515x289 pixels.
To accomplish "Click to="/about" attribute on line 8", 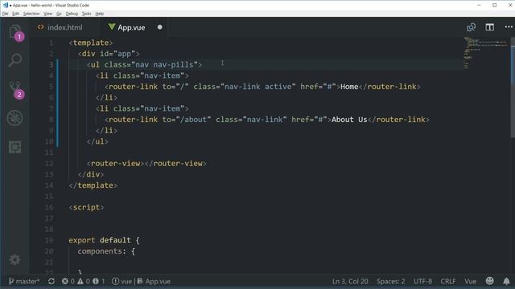I will click(187, 120).
